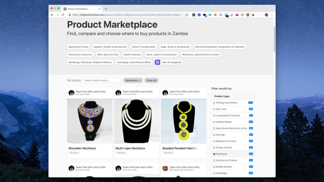Click the circled A extension icon

coord(221,15)
